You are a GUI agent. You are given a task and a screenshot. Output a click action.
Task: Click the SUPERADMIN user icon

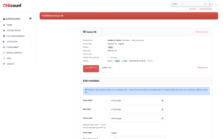pos(4,19)
